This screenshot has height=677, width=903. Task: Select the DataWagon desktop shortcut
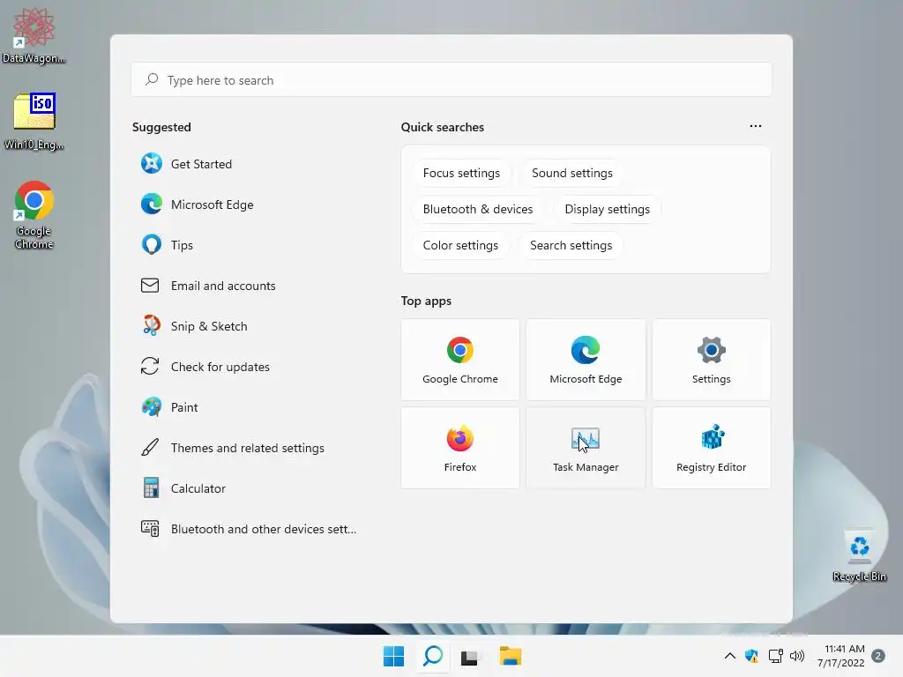point(34,35)
